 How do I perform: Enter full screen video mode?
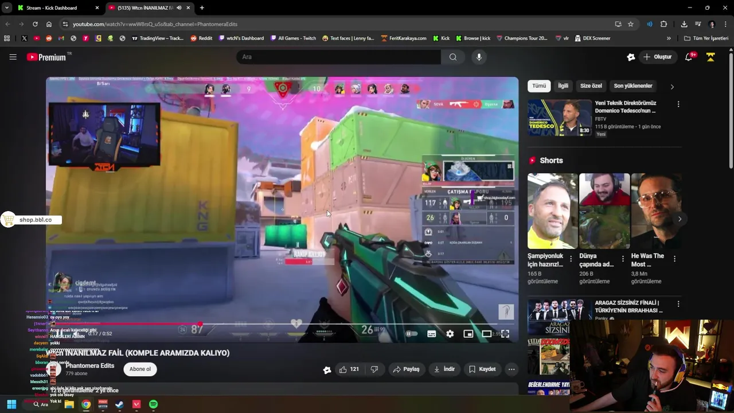[505, 334]
